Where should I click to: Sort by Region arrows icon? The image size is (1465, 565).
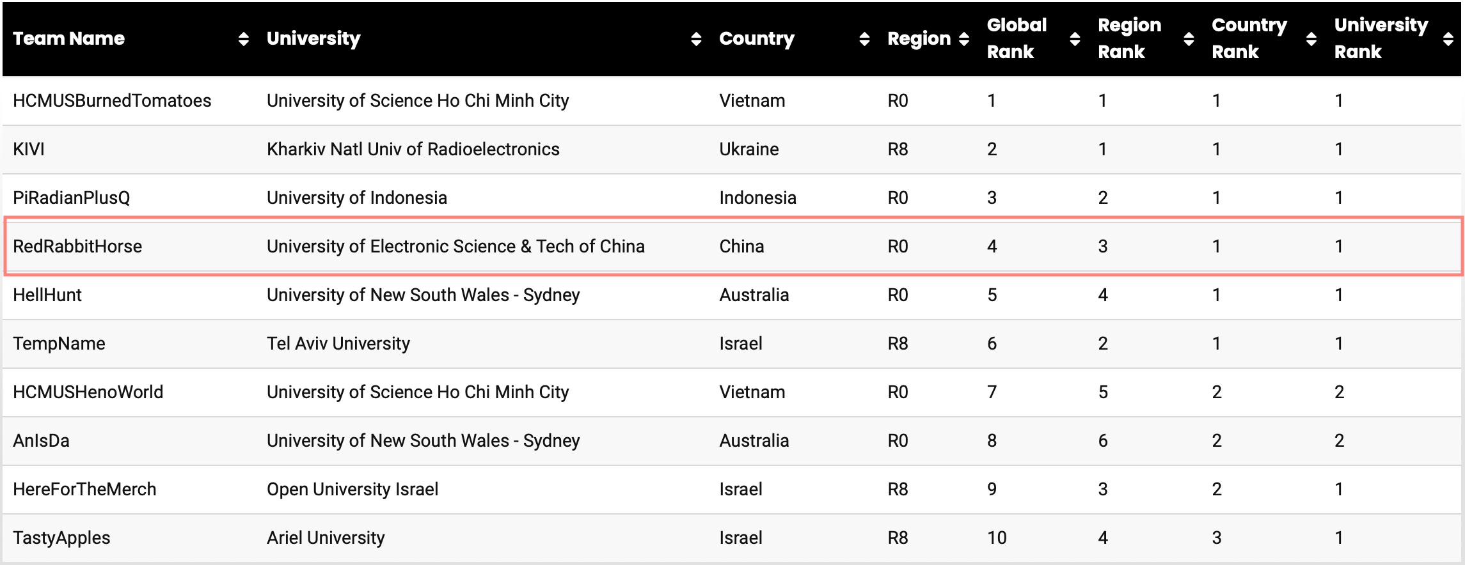point(964,39)
